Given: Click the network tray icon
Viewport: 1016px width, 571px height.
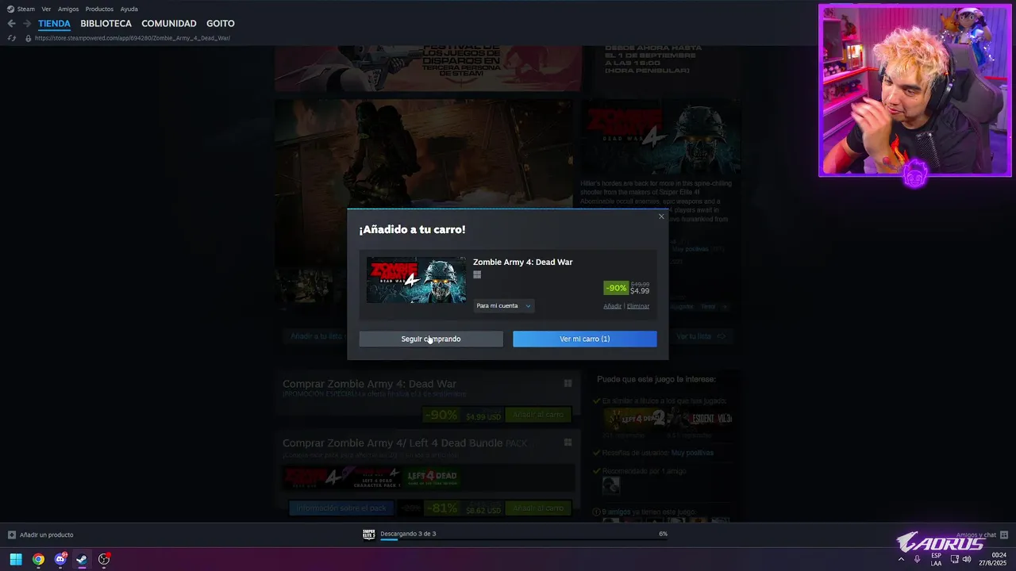Looking at the screenshot, I should [x=954, y=559].
